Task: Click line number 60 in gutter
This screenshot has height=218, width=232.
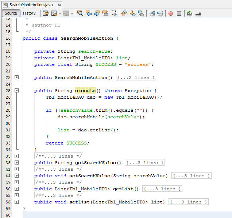Action: pos(8,215)
